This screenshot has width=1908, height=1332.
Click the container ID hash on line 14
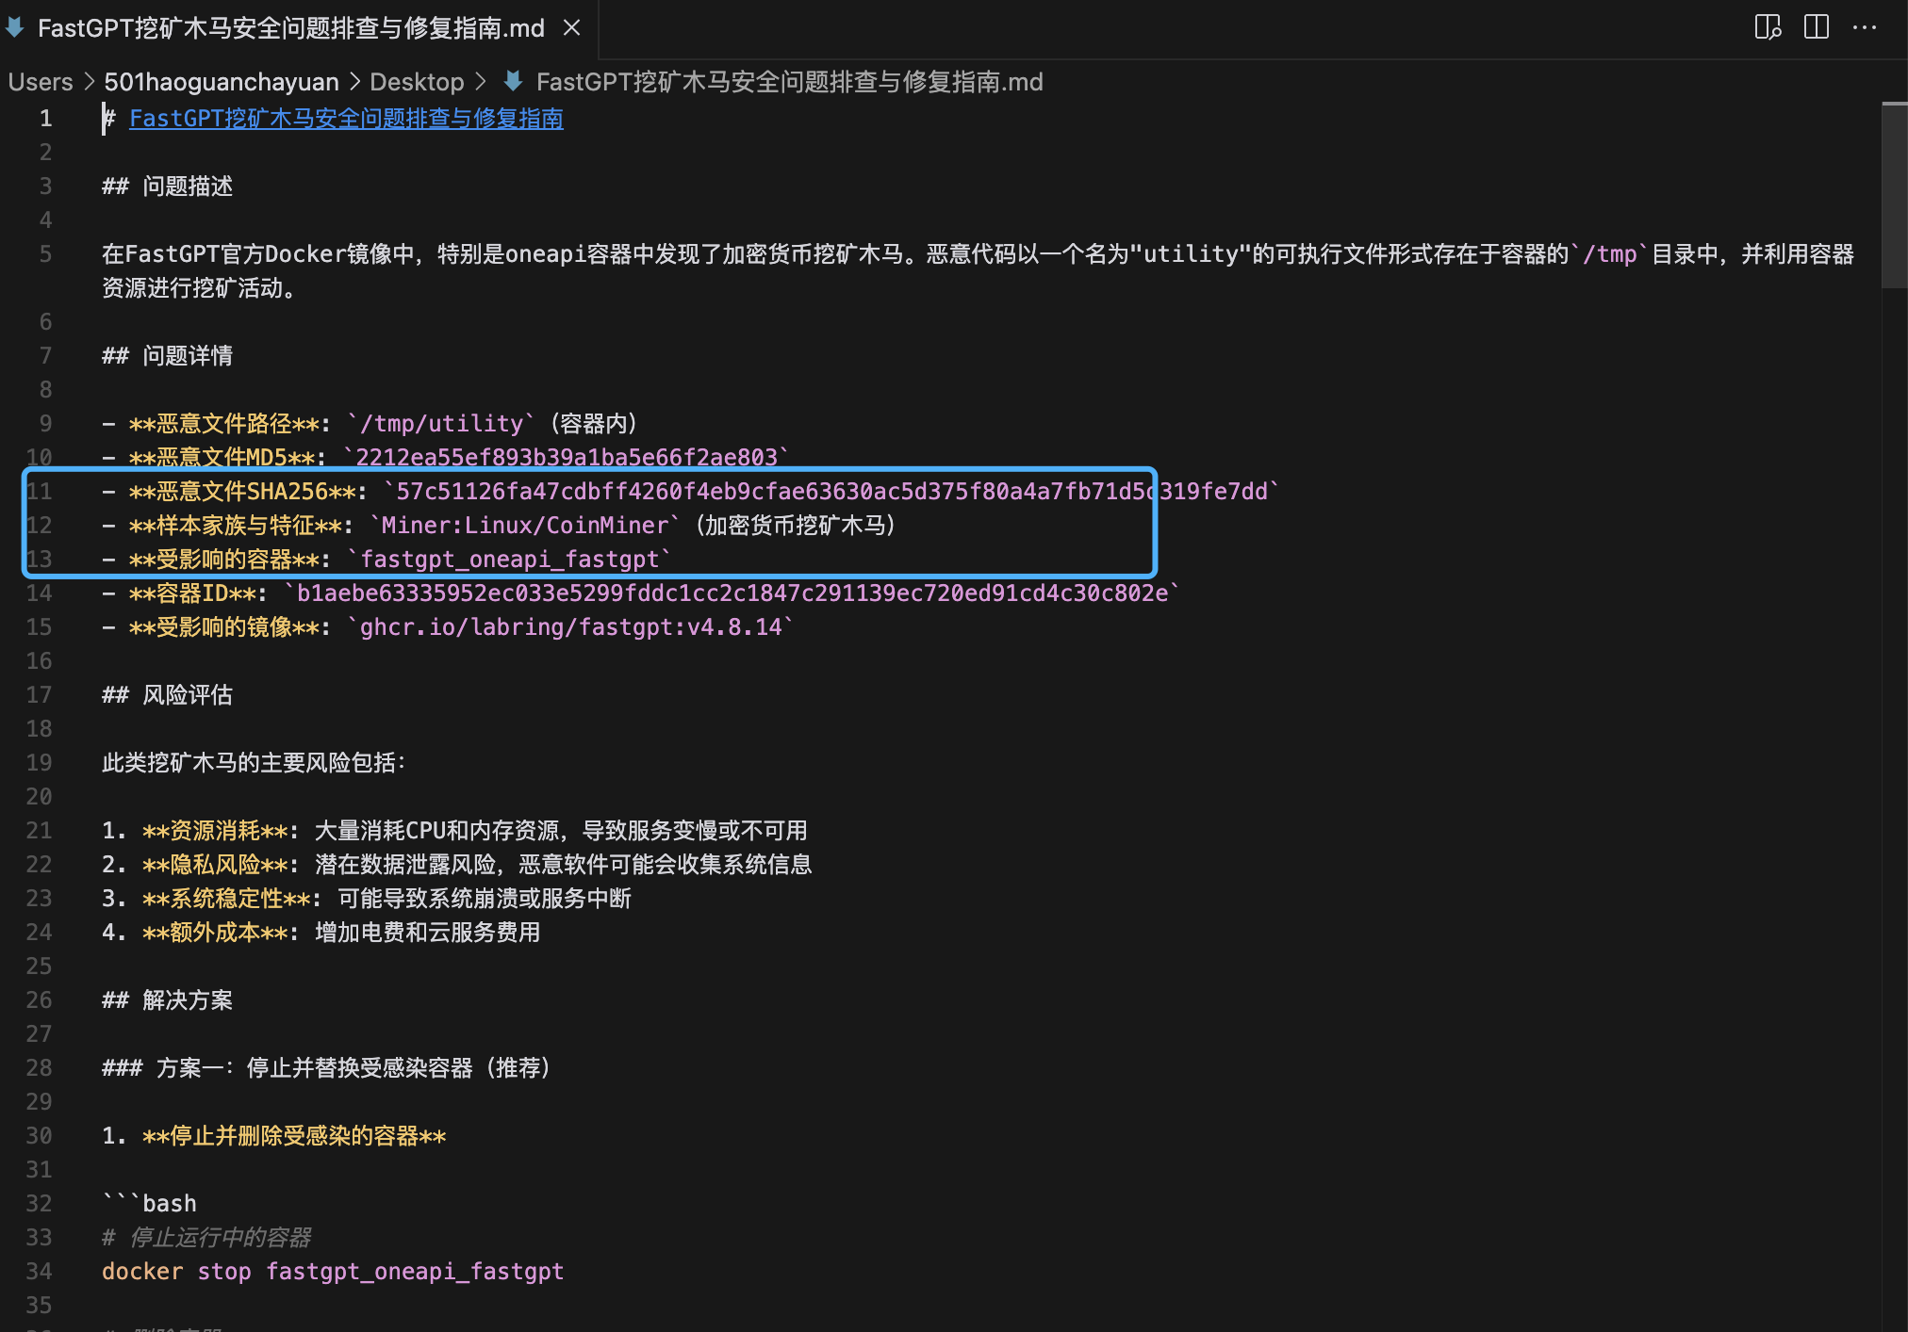pyautogui.click(x=732, y=593)
